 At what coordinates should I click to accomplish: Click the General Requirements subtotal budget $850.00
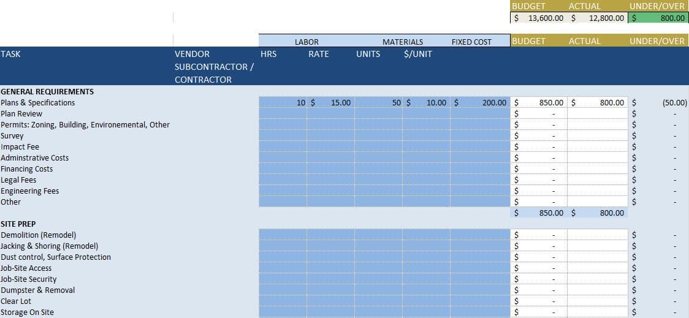(x=539, y=213)
